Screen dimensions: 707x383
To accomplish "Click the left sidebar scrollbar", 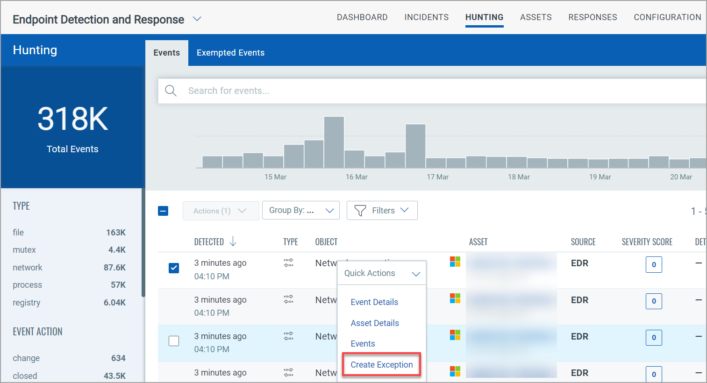I will [143, 243].
